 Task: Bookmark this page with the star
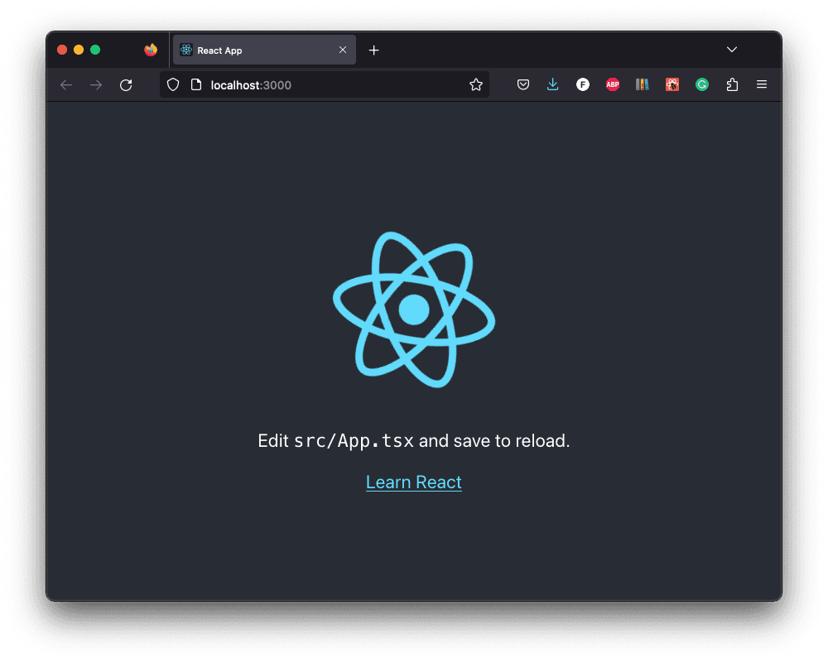pyautogui.click(x=476, y=84)
